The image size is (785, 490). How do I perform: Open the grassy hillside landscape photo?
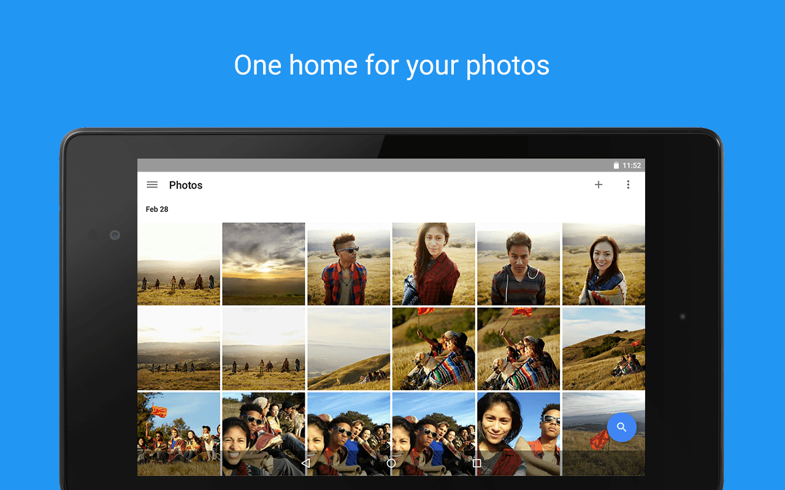(348, 349)
